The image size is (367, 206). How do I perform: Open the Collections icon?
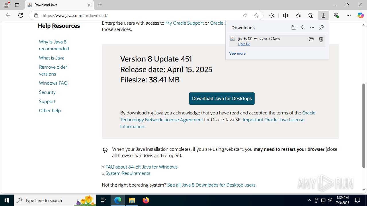tap(311, 15)
